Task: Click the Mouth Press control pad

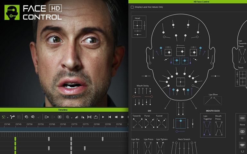Action: pos(218,128)
